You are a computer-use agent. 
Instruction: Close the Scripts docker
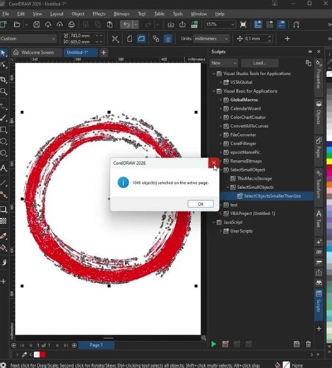pos(319,52)
